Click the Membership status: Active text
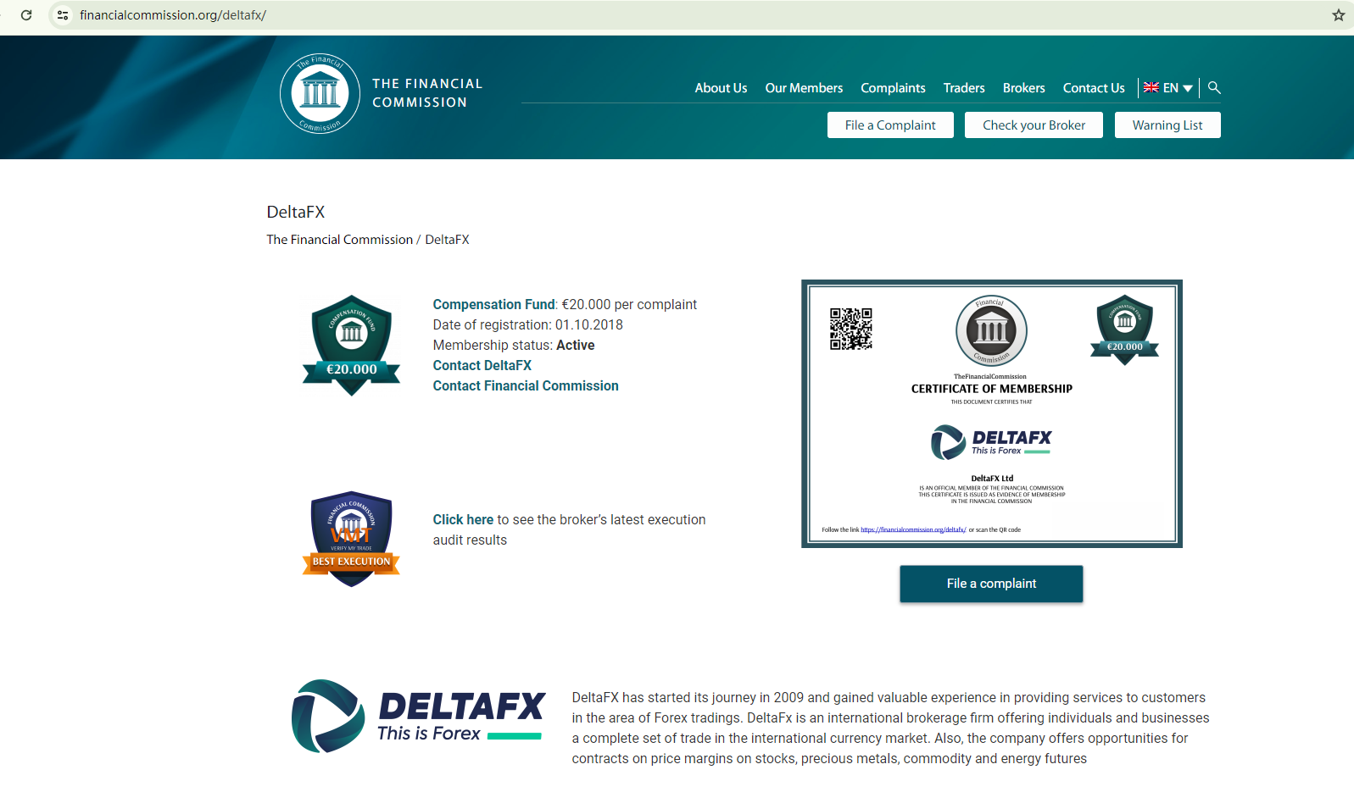This screenshot has width=1354, height=792. click(514, 345)
